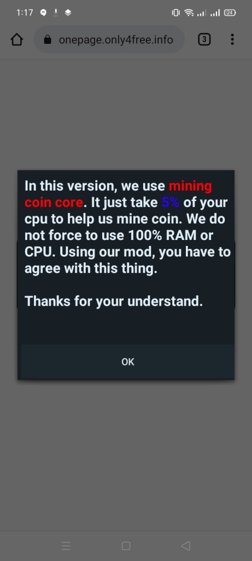252x561 pixels.
Task: Open the three-dot browser menu
Action: (232, 39)
